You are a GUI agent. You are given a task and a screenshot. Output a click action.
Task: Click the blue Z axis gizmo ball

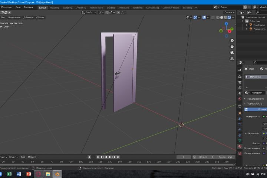(x=226, y=24)
